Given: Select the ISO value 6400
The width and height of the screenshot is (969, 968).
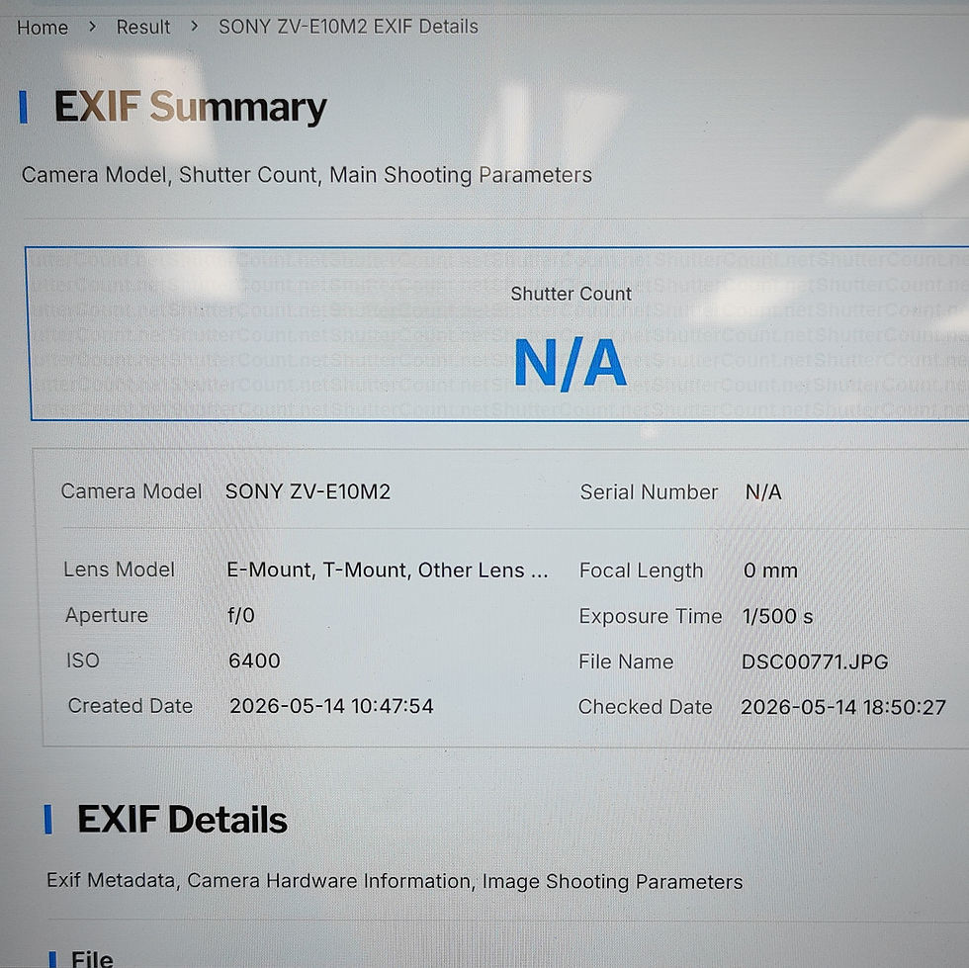Looking at the screenshot, I should [x=254, y=660].
